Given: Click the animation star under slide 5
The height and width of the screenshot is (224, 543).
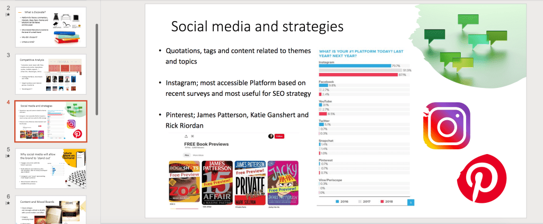Looking at the screenshot, I should click(x=7, y=157).
